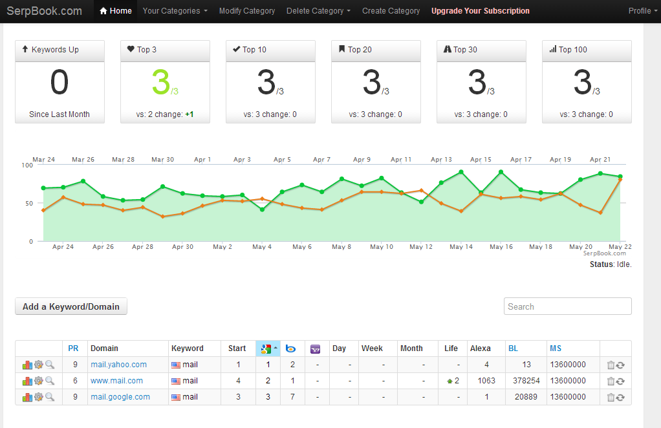Open the www.mail.com domain link
Image resolution: width=661 pixels, height=428 pixels.
pyautogui.click(x=117, y=381)
